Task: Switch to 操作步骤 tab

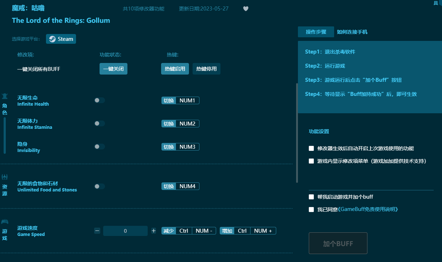Action: click(316, 32)
